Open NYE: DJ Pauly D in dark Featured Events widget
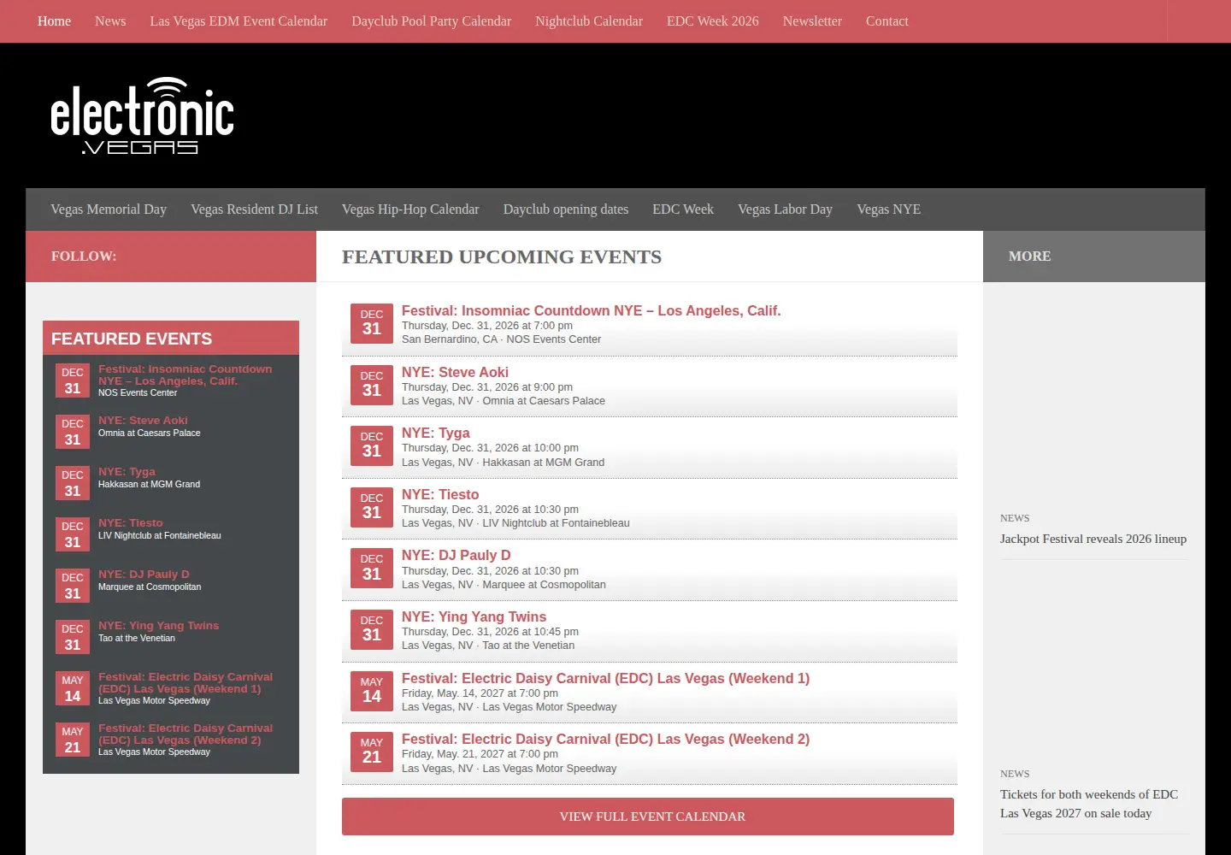 click(144, 575)
